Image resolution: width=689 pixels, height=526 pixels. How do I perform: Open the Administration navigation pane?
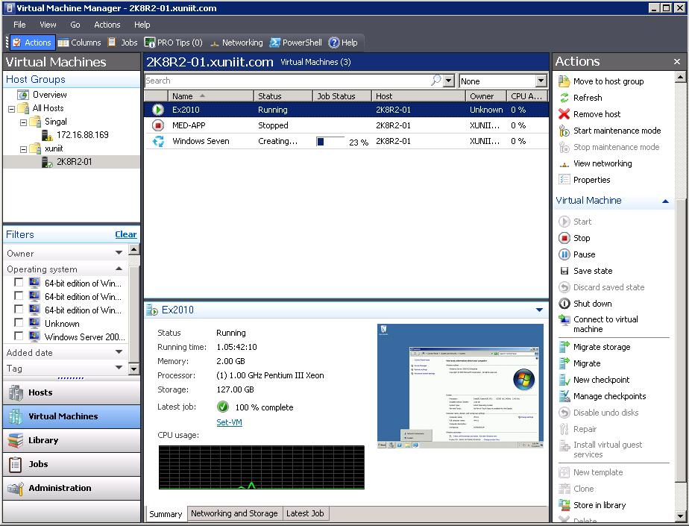click(x=72, y=488)
